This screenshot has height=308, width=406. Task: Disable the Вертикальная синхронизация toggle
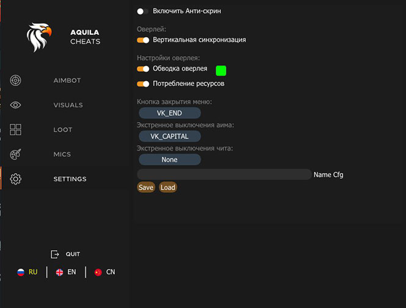[143, 40]
